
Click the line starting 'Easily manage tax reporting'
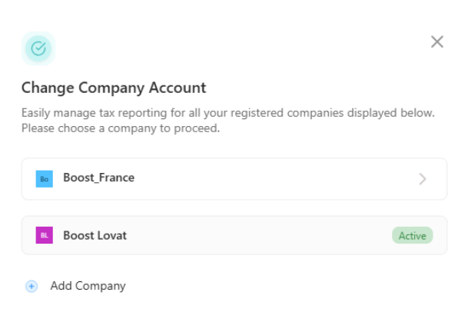(x=228, y=113)
